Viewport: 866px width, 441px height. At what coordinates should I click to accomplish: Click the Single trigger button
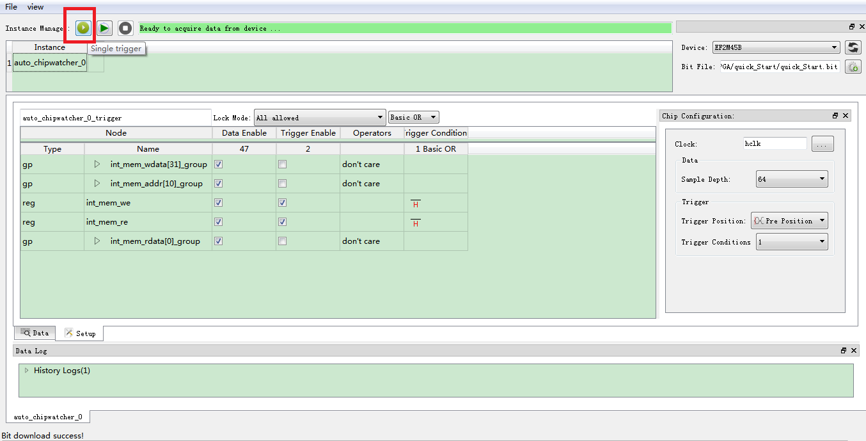pyautogui.click(x=83, y=28)
